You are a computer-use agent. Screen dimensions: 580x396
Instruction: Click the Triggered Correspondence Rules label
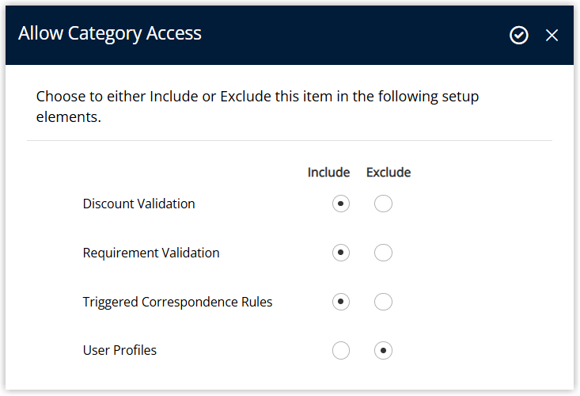(x=177, y=302)
